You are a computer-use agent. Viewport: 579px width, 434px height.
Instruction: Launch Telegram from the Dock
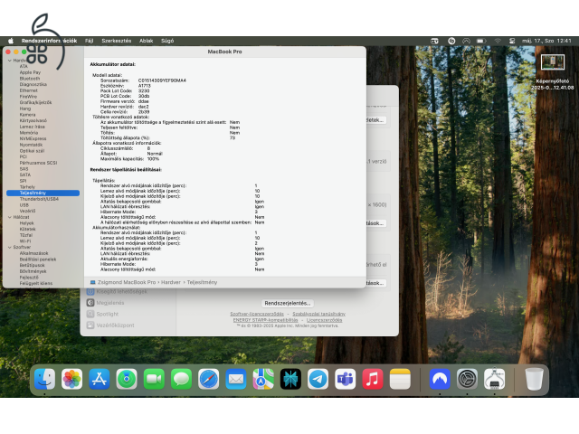coord(318,379)
